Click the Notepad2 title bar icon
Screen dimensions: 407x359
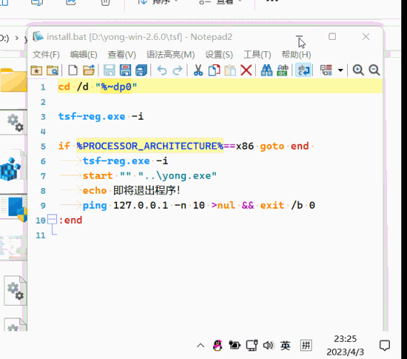pyautogui.click(x=38, y=37)
